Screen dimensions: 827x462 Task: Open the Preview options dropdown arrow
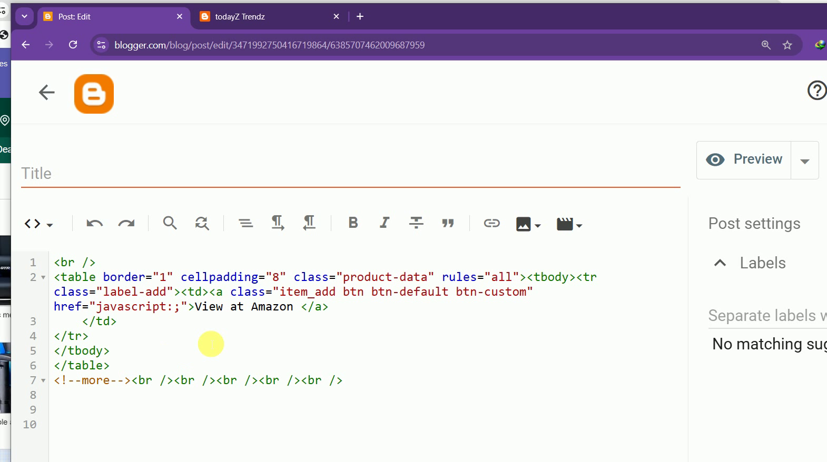(x=805, y=160)
